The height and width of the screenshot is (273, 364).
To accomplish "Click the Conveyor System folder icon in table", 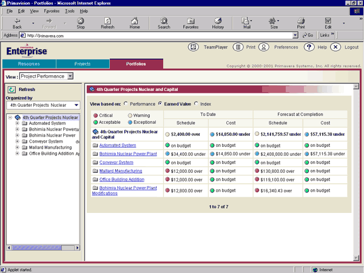I will [95, 162].
